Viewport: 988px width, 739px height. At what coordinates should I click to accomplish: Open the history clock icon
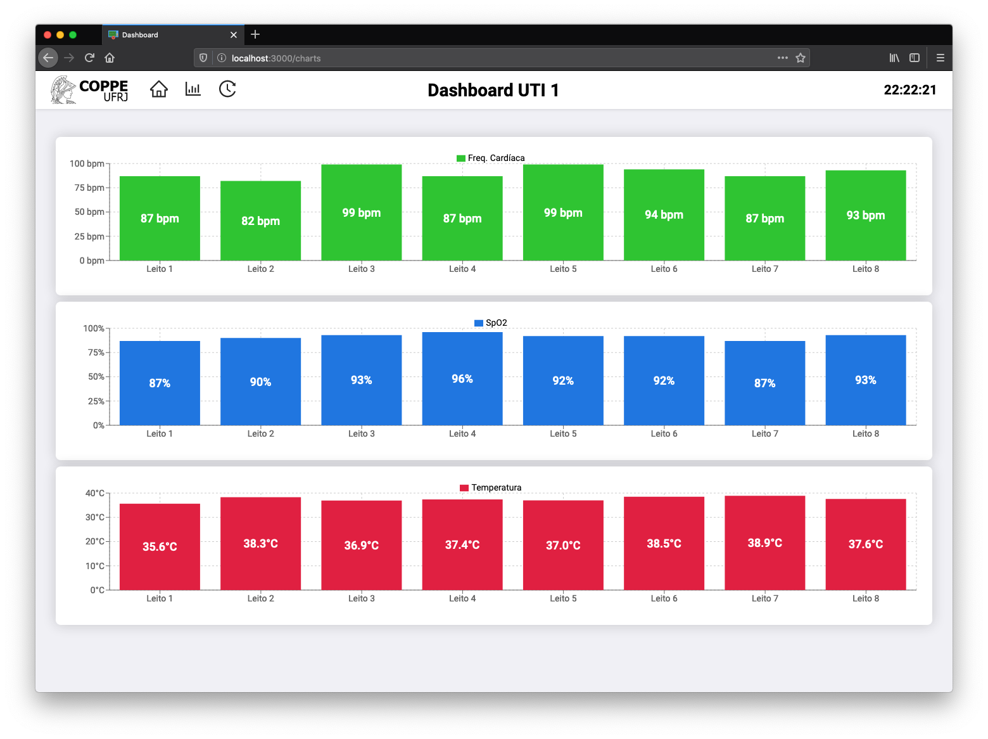227,89
